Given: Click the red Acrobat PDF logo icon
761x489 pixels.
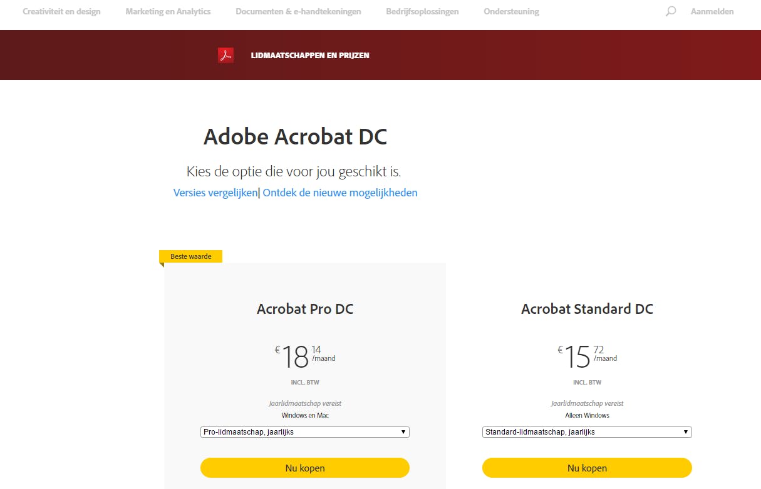Looking at the screenshot, I should point(225,55).
